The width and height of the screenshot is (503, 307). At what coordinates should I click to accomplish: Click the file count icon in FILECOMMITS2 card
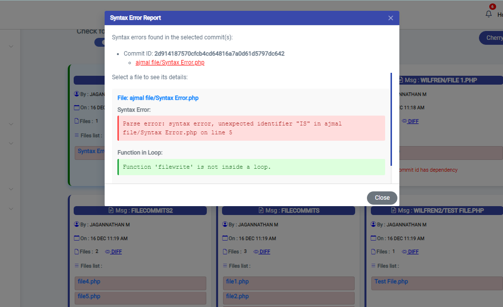pos(76,251)
